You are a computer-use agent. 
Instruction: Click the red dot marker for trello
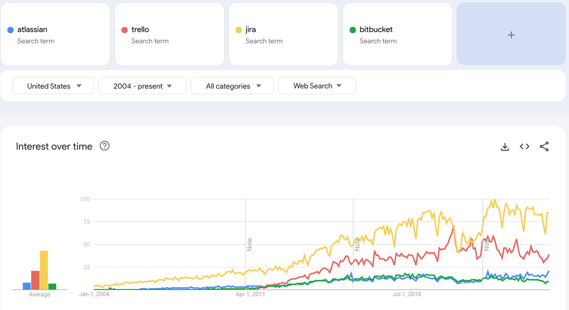pos(124,29)
